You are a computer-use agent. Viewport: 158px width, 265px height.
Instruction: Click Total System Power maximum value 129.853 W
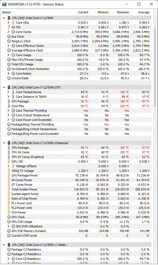[122, 189]
